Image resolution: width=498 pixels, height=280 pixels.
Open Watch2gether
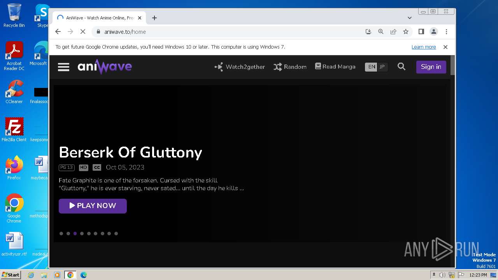(x=240, y=67)
